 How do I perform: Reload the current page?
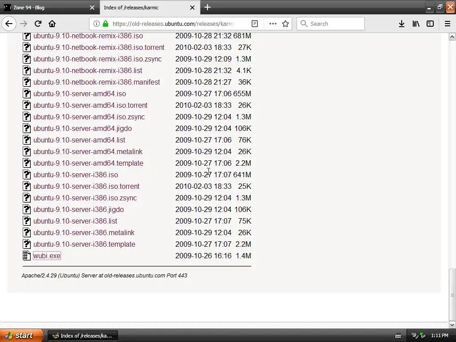coord(38,24)
